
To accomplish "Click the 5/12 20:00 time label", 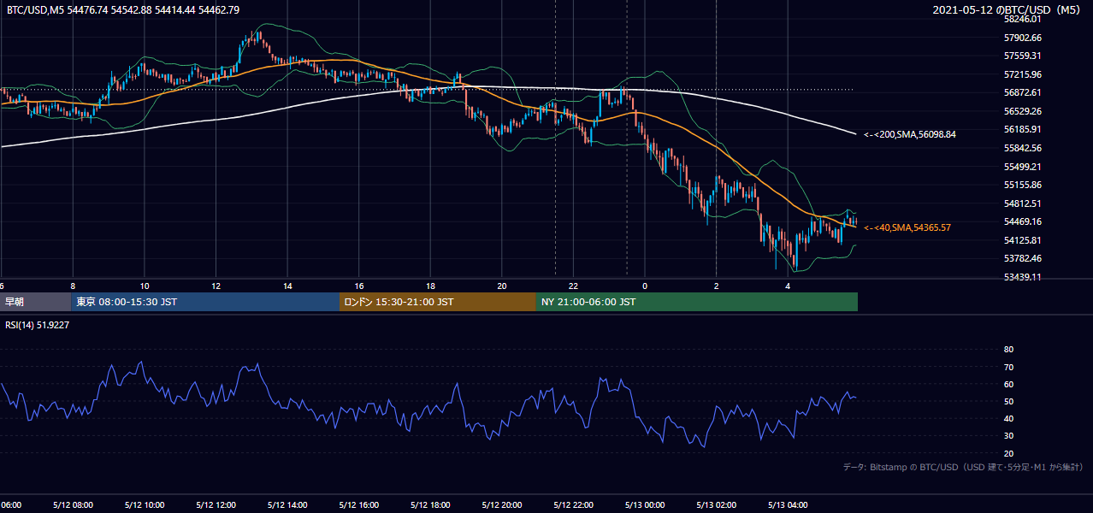I will click(x=502, y=504).
